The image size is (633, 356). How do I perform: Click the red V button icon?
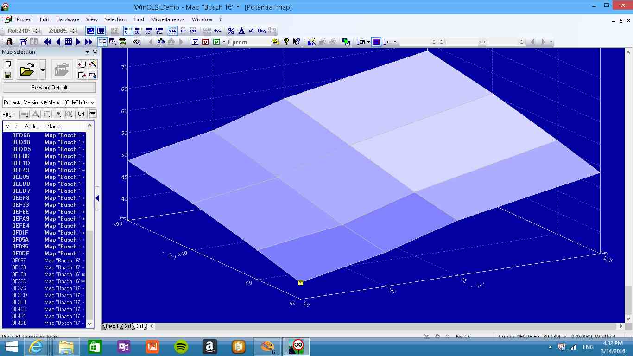point(206,42)
